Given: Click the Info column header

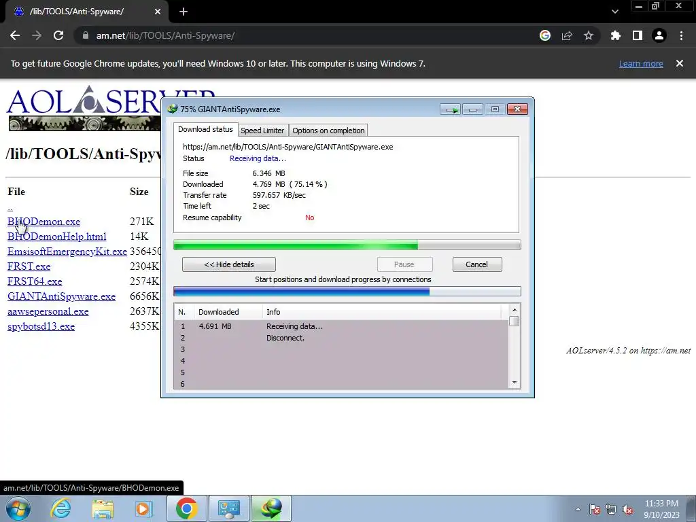Looking at the screenshot, I should pyautogui.click(x=382, y=312).
